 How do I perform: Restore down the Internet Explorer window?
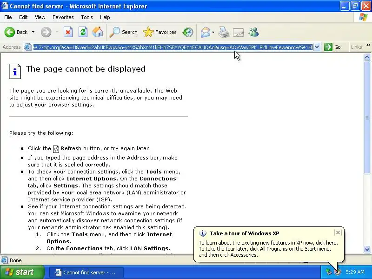(x=355, y=6)
